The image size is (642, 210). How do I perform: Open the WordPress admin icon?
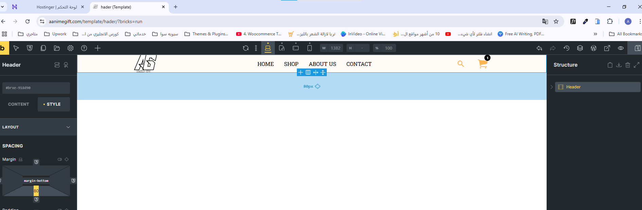click(x=593, y=48)
